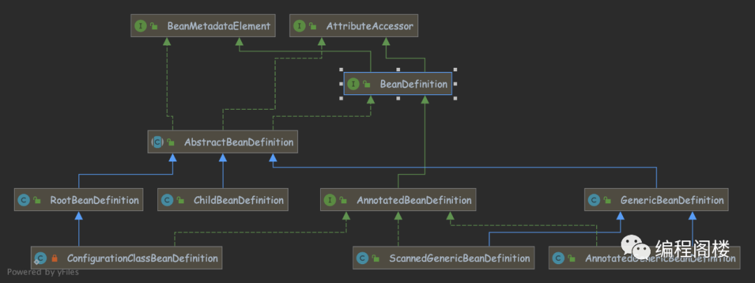This screenshot has height=283, width=755.
Task: Click the public visibility icon beside BeanDefinition
Action: click(366, 85)
